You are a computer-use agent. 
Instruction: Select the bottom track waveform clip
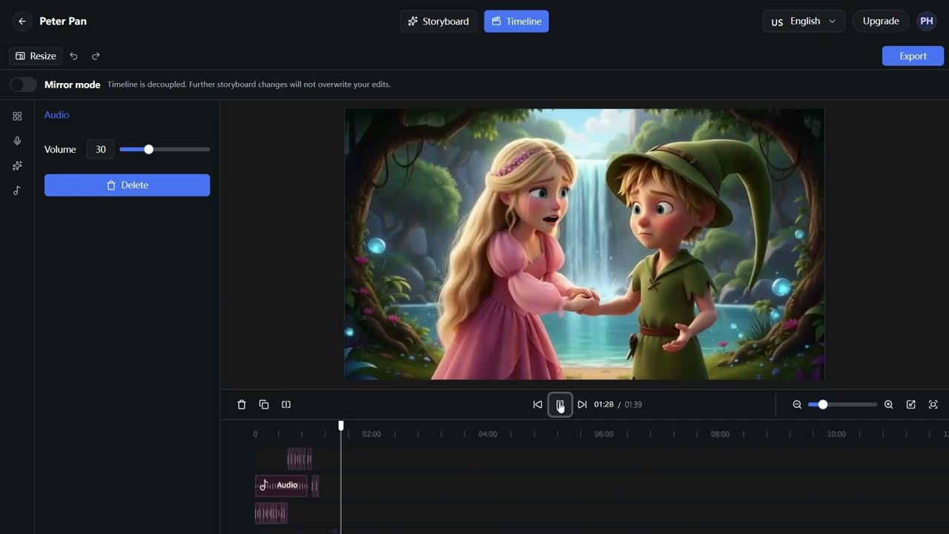click(271, 513)
